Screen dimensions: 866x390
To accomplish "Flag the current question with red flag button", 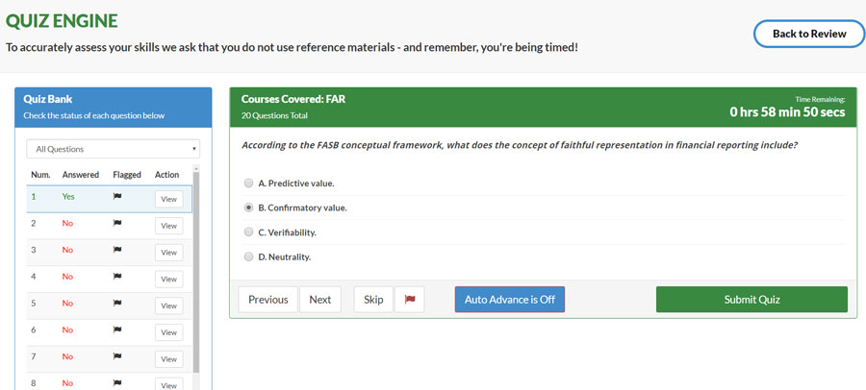I will 410,300.
